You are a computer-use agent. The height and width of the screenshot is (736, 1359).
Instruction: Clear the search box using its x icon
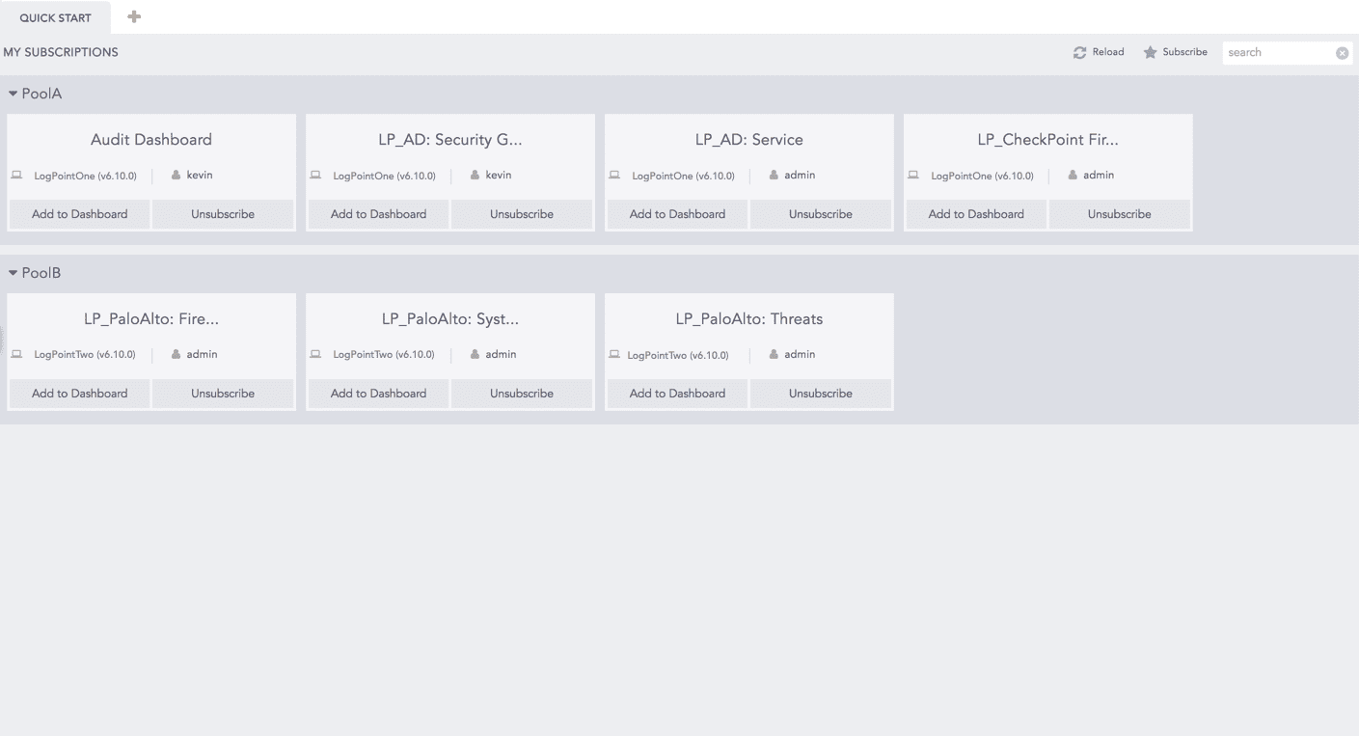[x=1343, y=53]
